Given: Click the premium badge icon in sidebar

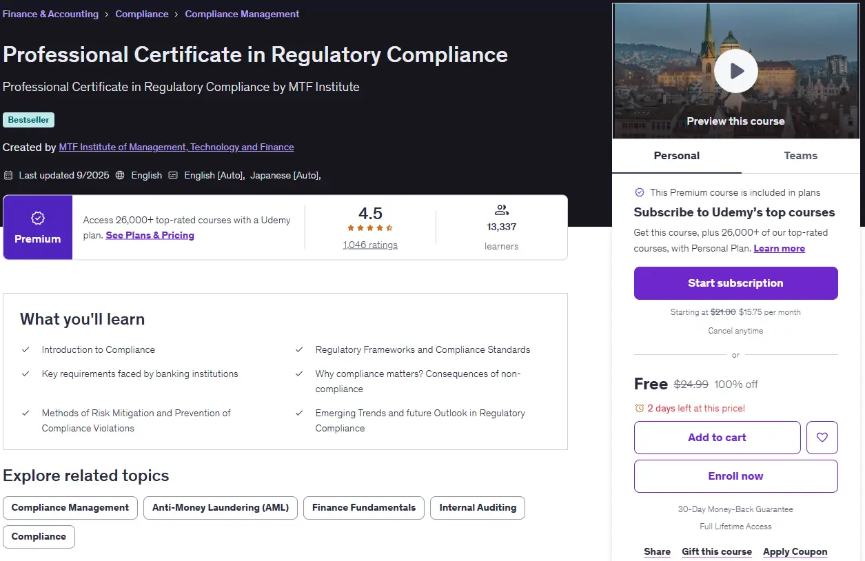Looking at the screenshot, I should click(x=640, y=192).
